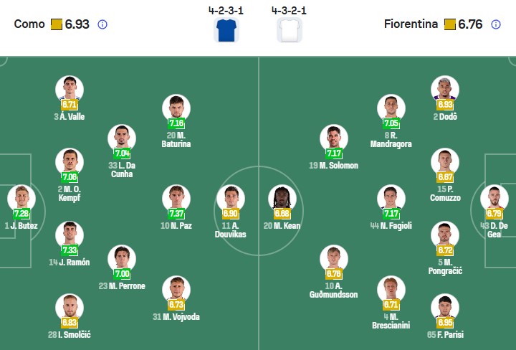Click the 4-3-2-1 formation label
The image size is (516, 350).
[x=289, y=11]
